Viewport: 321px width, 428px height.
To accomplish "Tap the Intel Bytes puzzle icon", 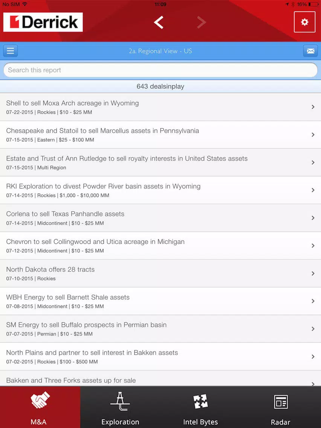I will pos(200,402).
